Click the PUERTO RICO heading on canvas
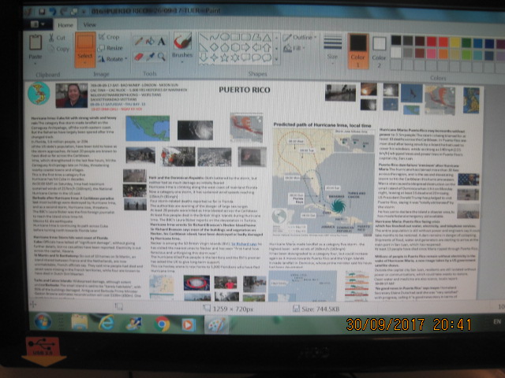Viewport: 505px width, 378px height. [245, 90]
